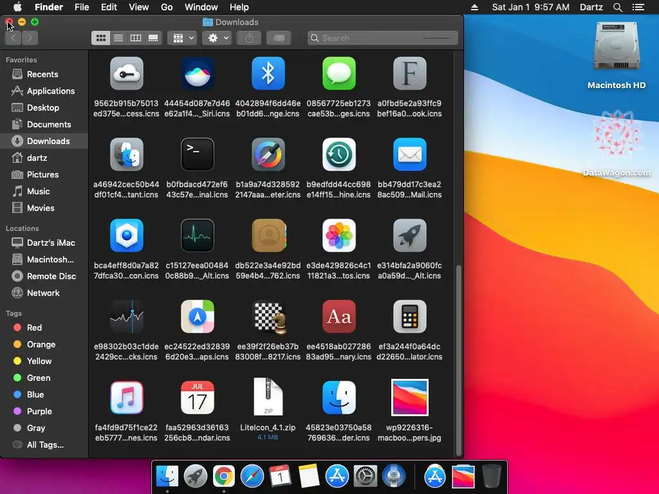The width and height of the screenshot is (659, 494).
Task: Select the Siri icns file
Action: click(x=198, y=73)
